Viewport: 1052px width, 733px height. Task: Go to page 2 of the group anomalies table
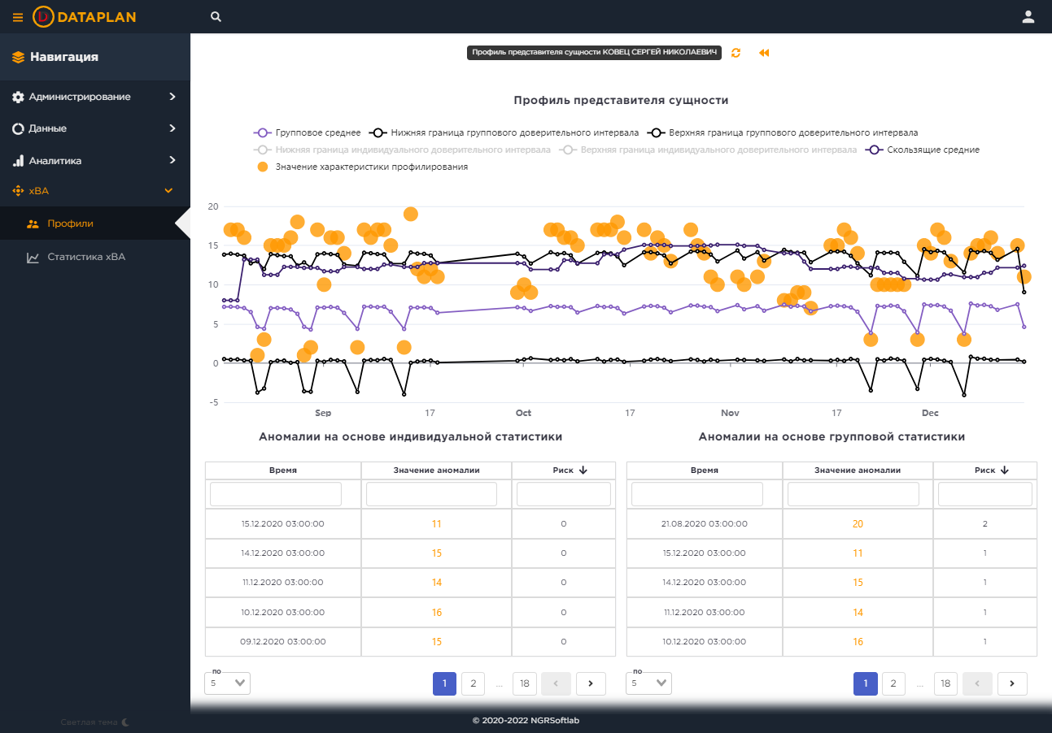point(893,683)
